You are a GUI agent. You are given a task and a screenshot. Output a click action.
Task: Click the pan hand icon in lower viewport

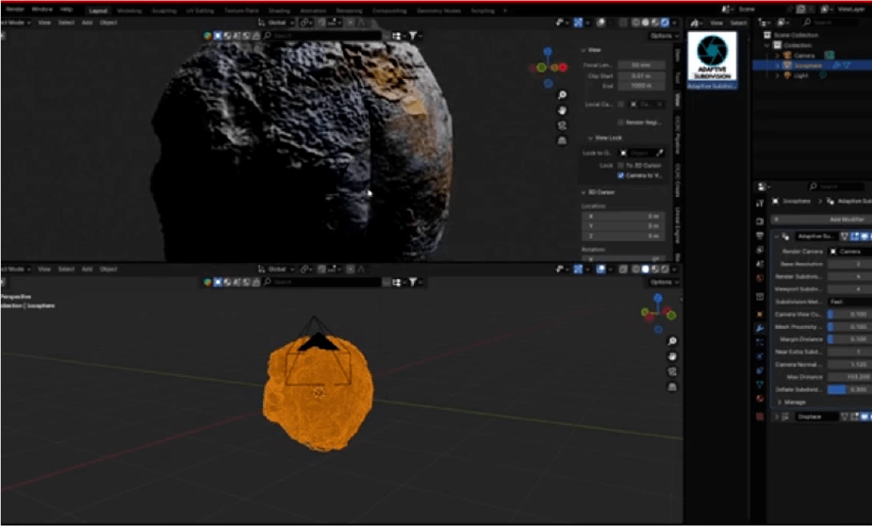[672, 356]
